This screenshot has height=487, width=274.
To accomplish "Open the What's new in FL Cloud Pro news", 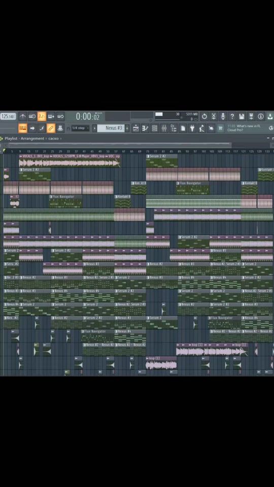I will [x=245, y=128].
